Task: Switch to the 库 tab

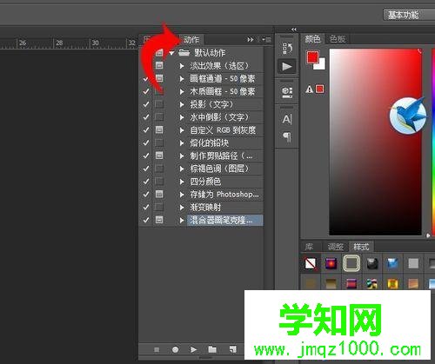Action: (x=309, y=247)
